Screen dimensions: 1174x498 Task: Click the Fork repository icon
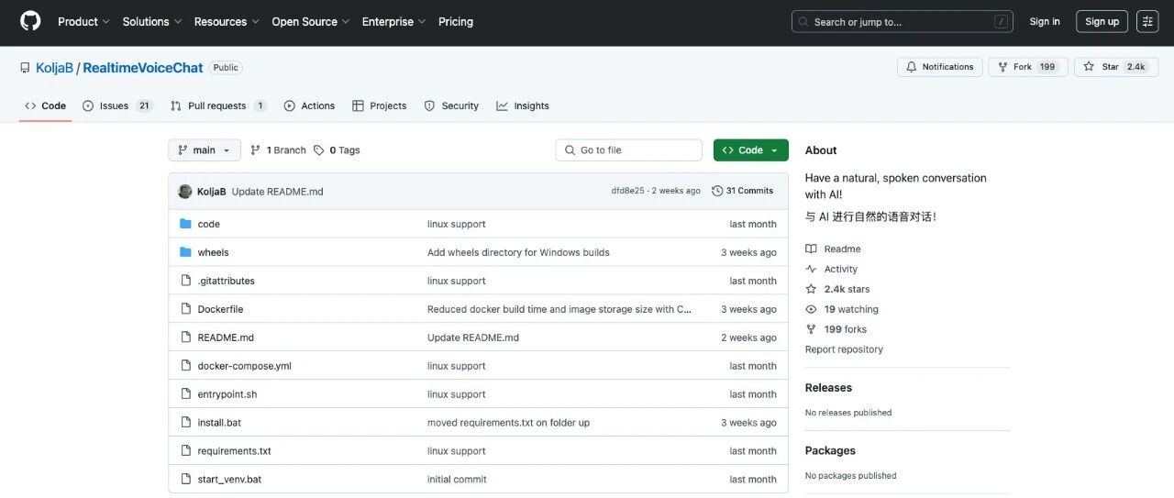pos(1001,67)
